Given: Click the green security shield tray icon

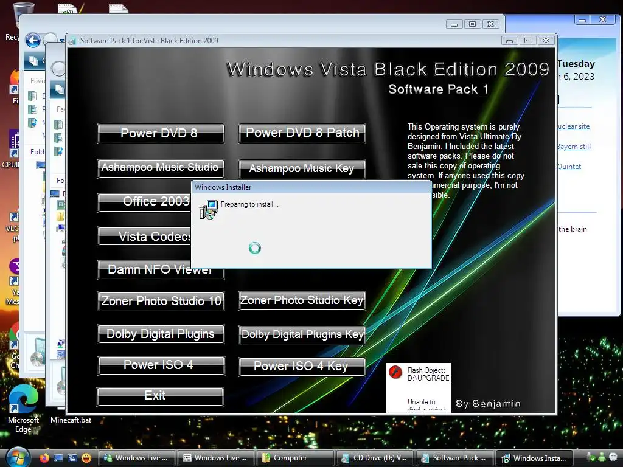Looking at the screenshot, I should pos(591,457).
